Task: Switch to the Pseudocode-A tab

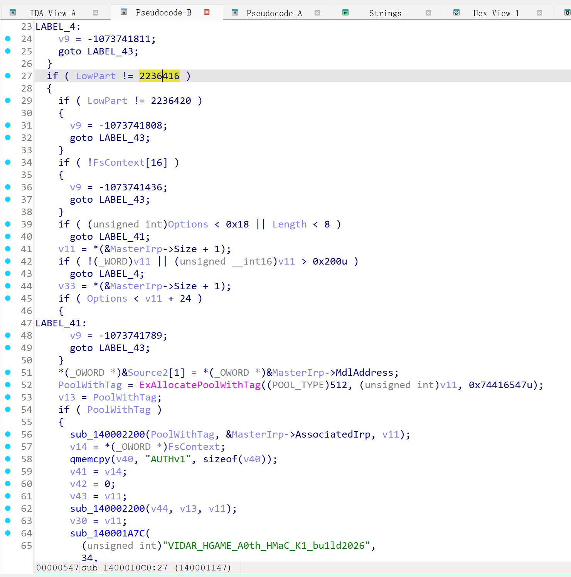Action: (274, 13)
